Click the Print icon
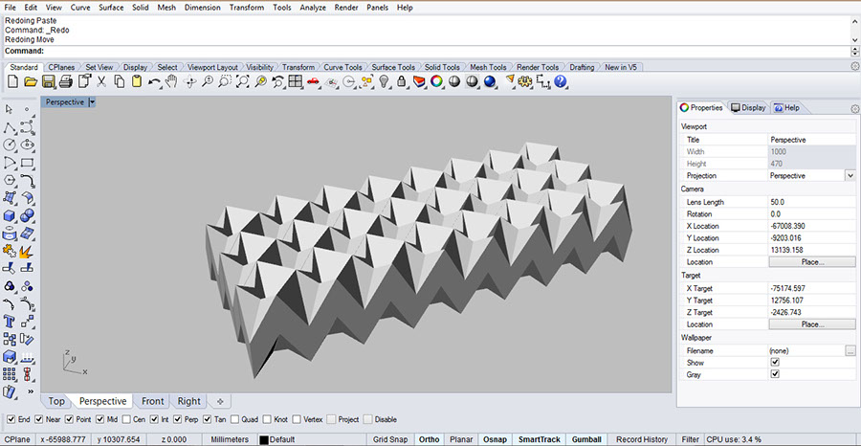This screenshot has height=446, width=861. [x=65, y=82]
